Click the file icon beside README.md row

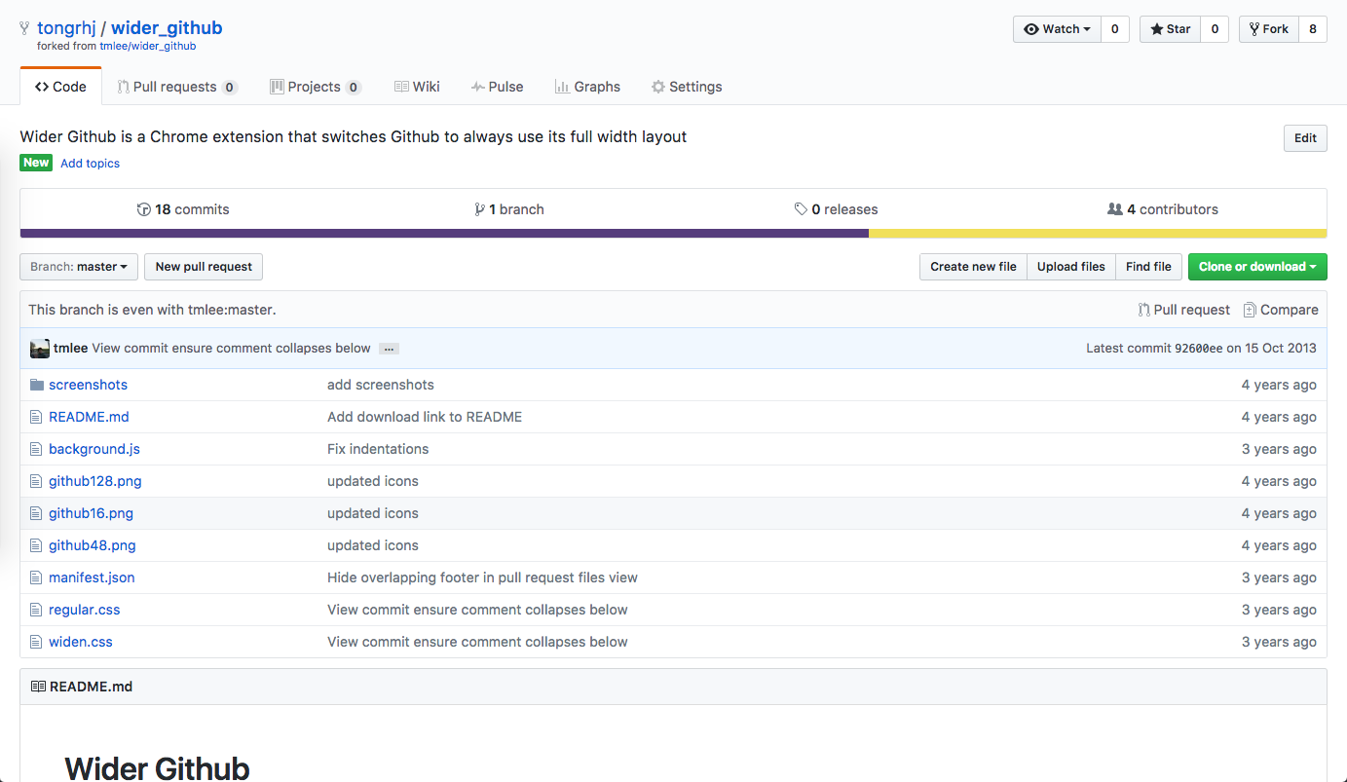[x=36, y=417]
